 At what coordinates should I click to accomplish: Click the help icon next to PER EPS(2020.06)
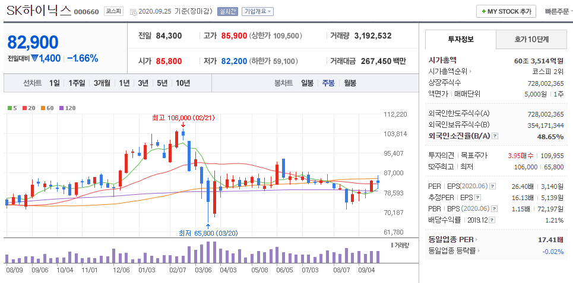click(x=493, y=186)
